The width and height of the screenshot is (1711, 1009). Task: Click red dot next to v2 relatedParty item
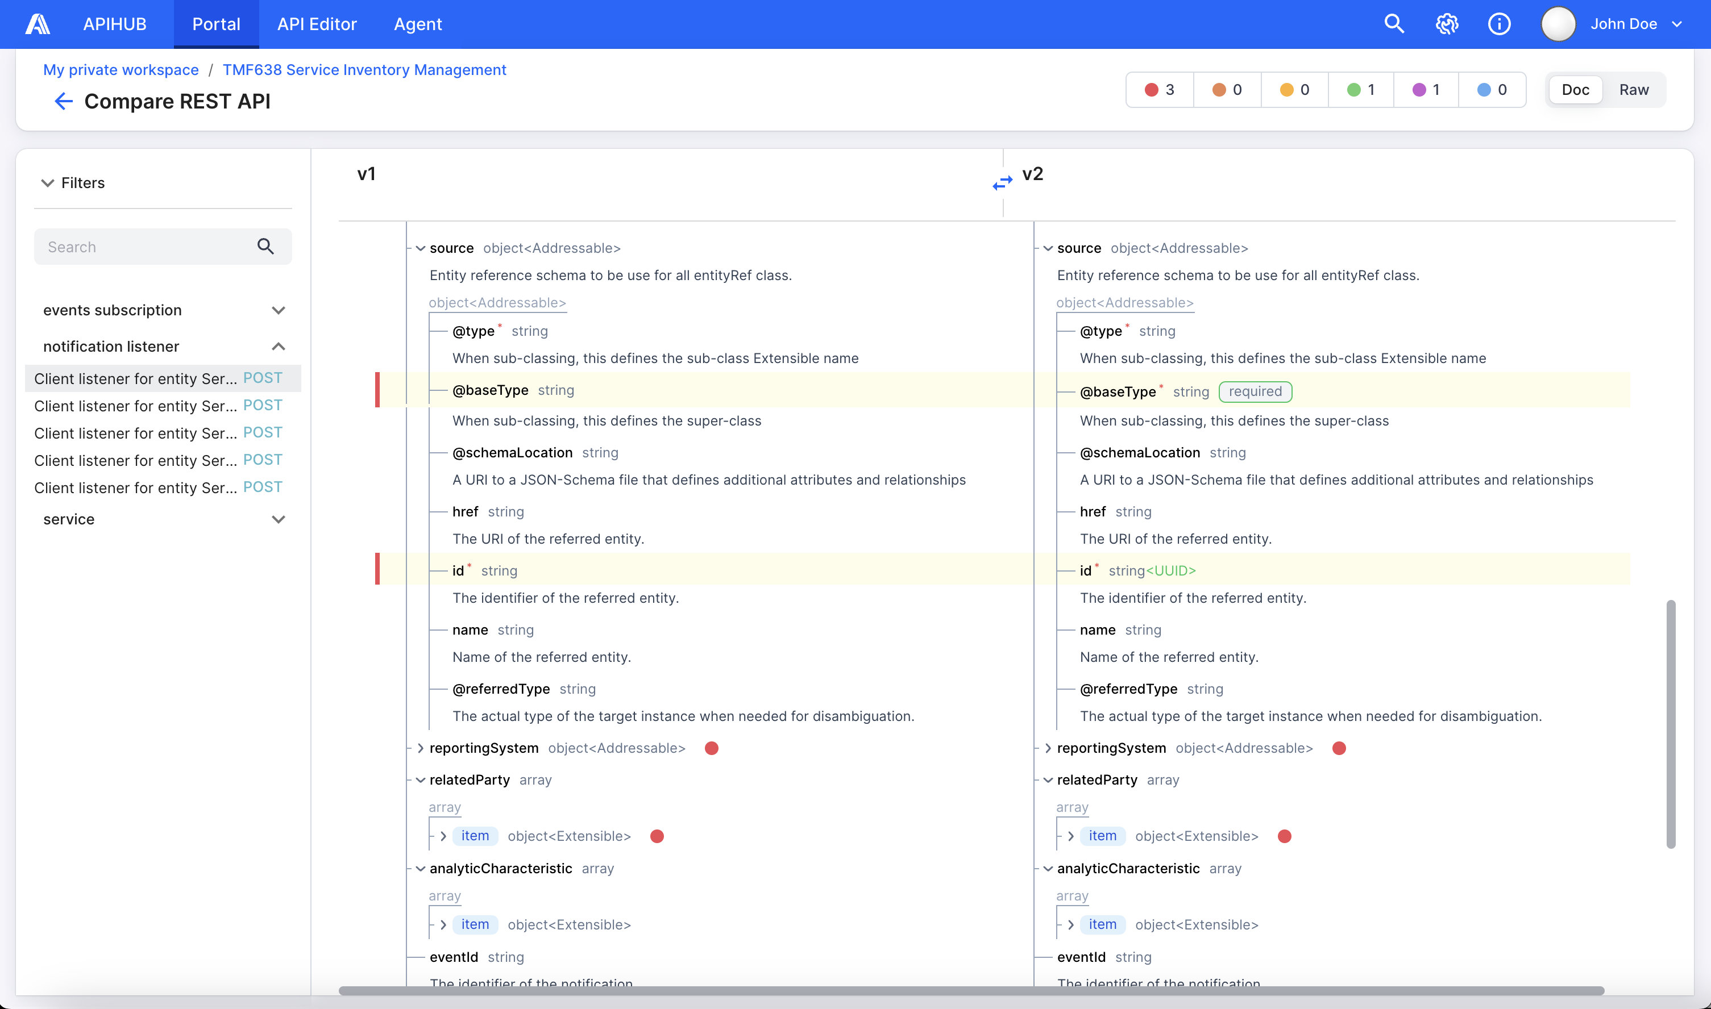(1284, 836)
